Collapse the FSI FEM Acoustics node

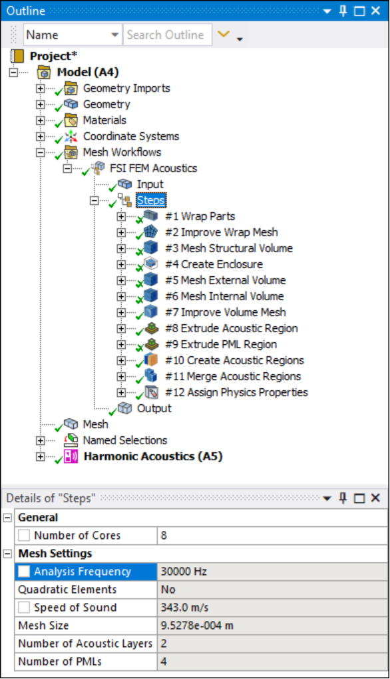67,169
